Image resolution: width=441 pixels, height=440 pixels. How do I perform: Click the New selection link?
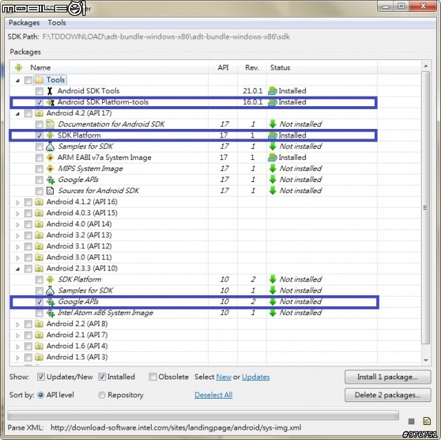pos(223,377)
